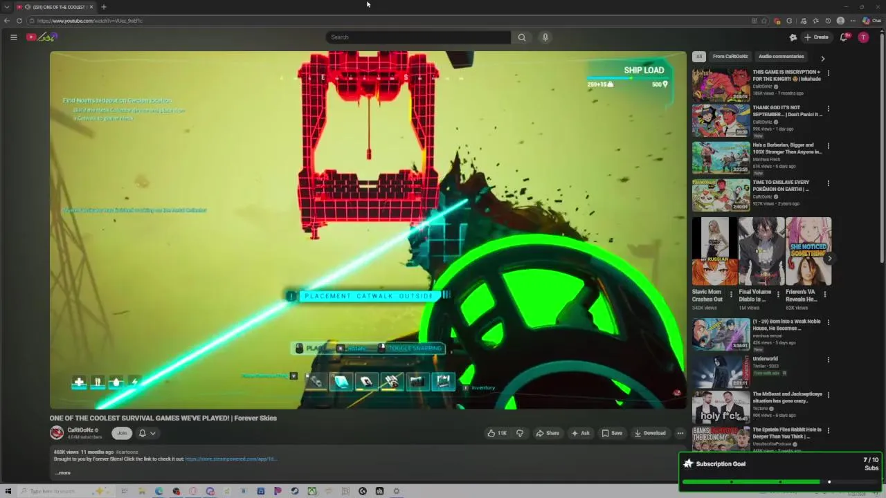Bookmark the page with the star icon
This screenshot has width=886, height=498.
click(764, 21)
